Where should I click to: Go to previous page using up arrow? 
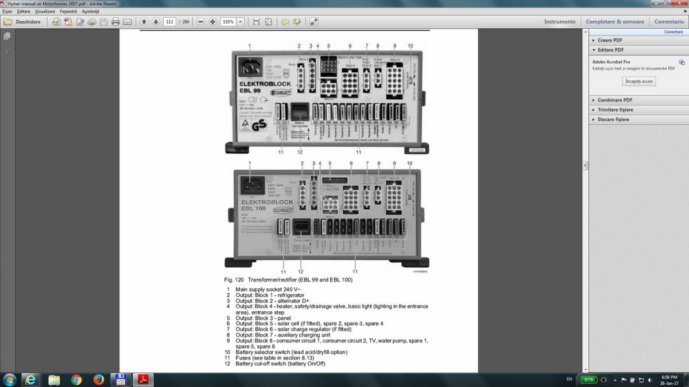coord(144,22)
